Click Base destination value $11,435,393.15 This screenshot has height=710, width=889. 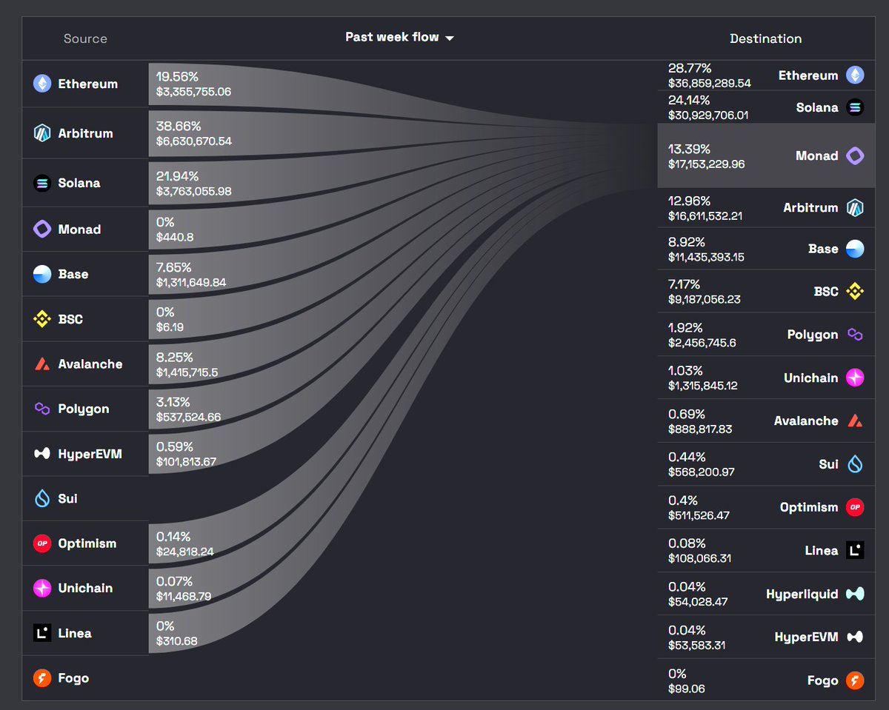pos(706,257)
